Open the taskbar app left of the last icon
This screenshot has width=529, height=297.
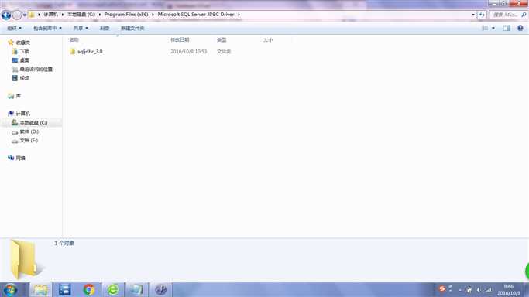pyautogui.click(x=136, y=289)
